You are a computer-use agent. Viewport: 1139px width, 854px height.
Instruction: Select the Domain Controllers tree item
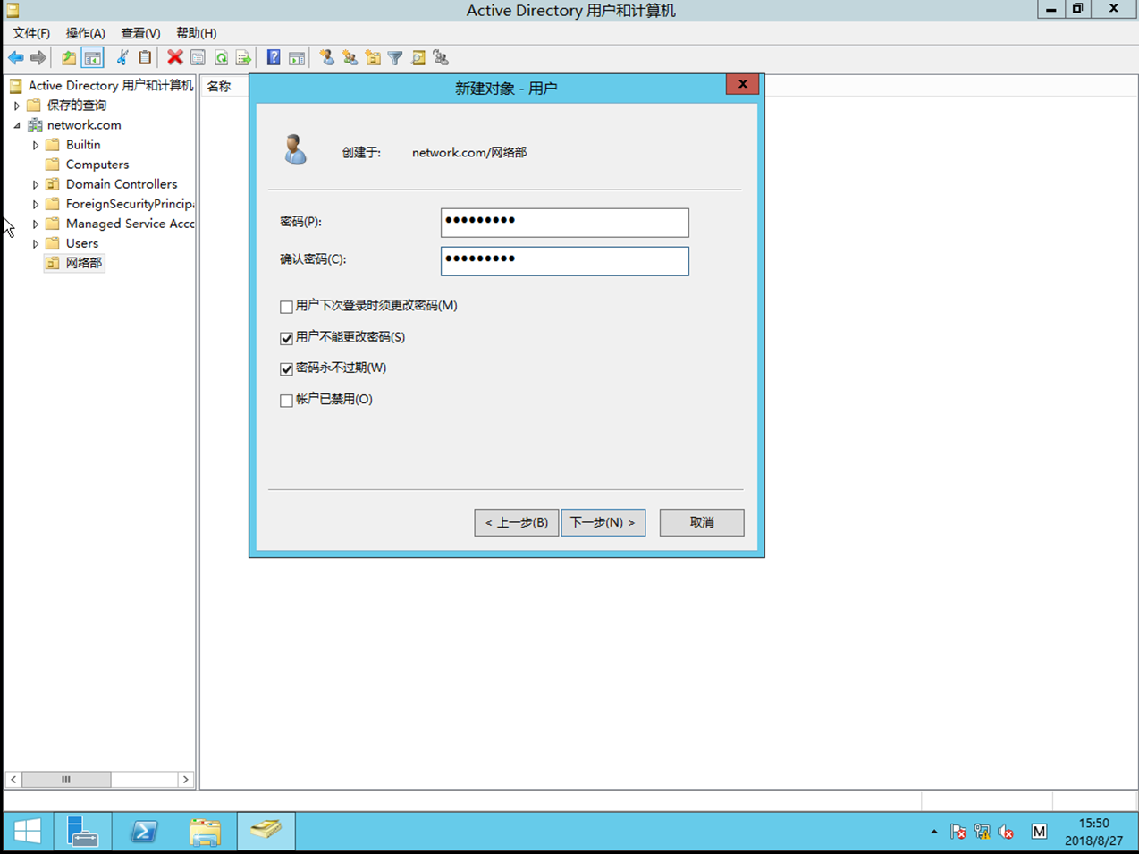tap(122, 184)
